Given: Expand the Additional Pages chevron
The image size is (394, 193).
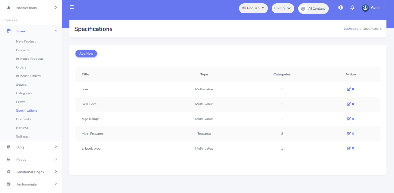Looking at the screenshot, I should coord(56,171).
